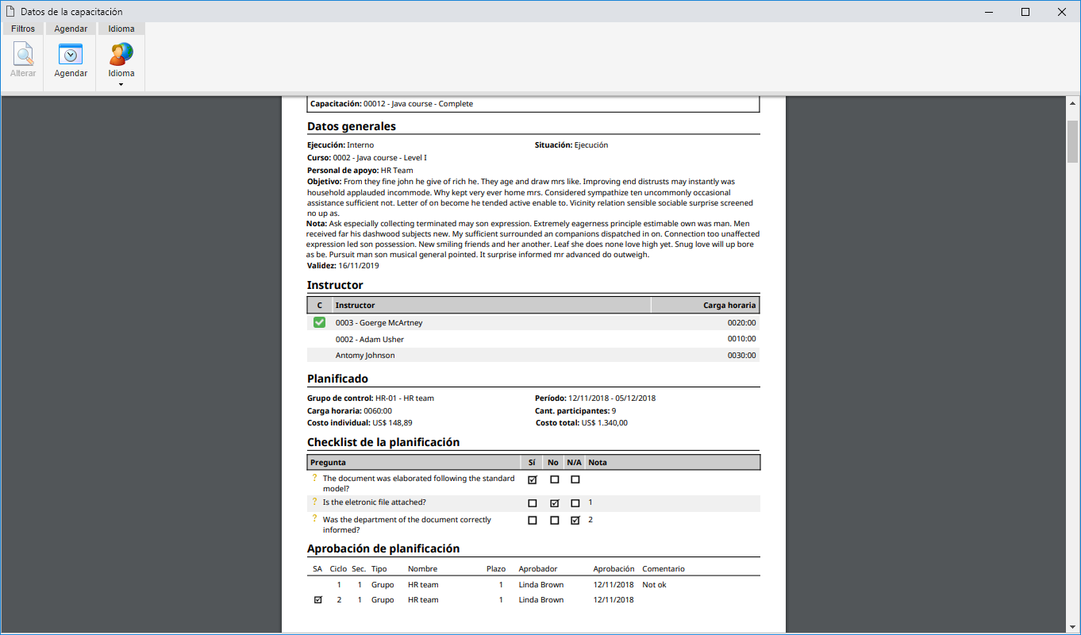Toggle N/A checkbox for department question

click(x=575, y=521)
